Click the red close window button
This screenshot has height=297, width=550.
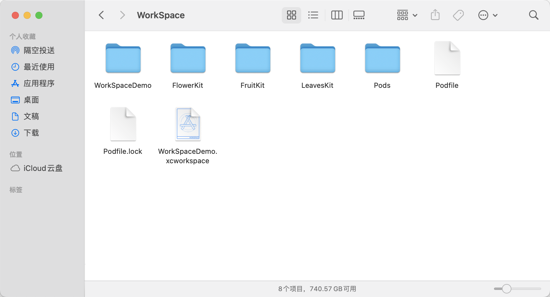15,15
